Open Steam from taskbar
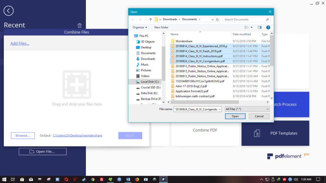This screenshot has height=183, width=326. (84, 180)
